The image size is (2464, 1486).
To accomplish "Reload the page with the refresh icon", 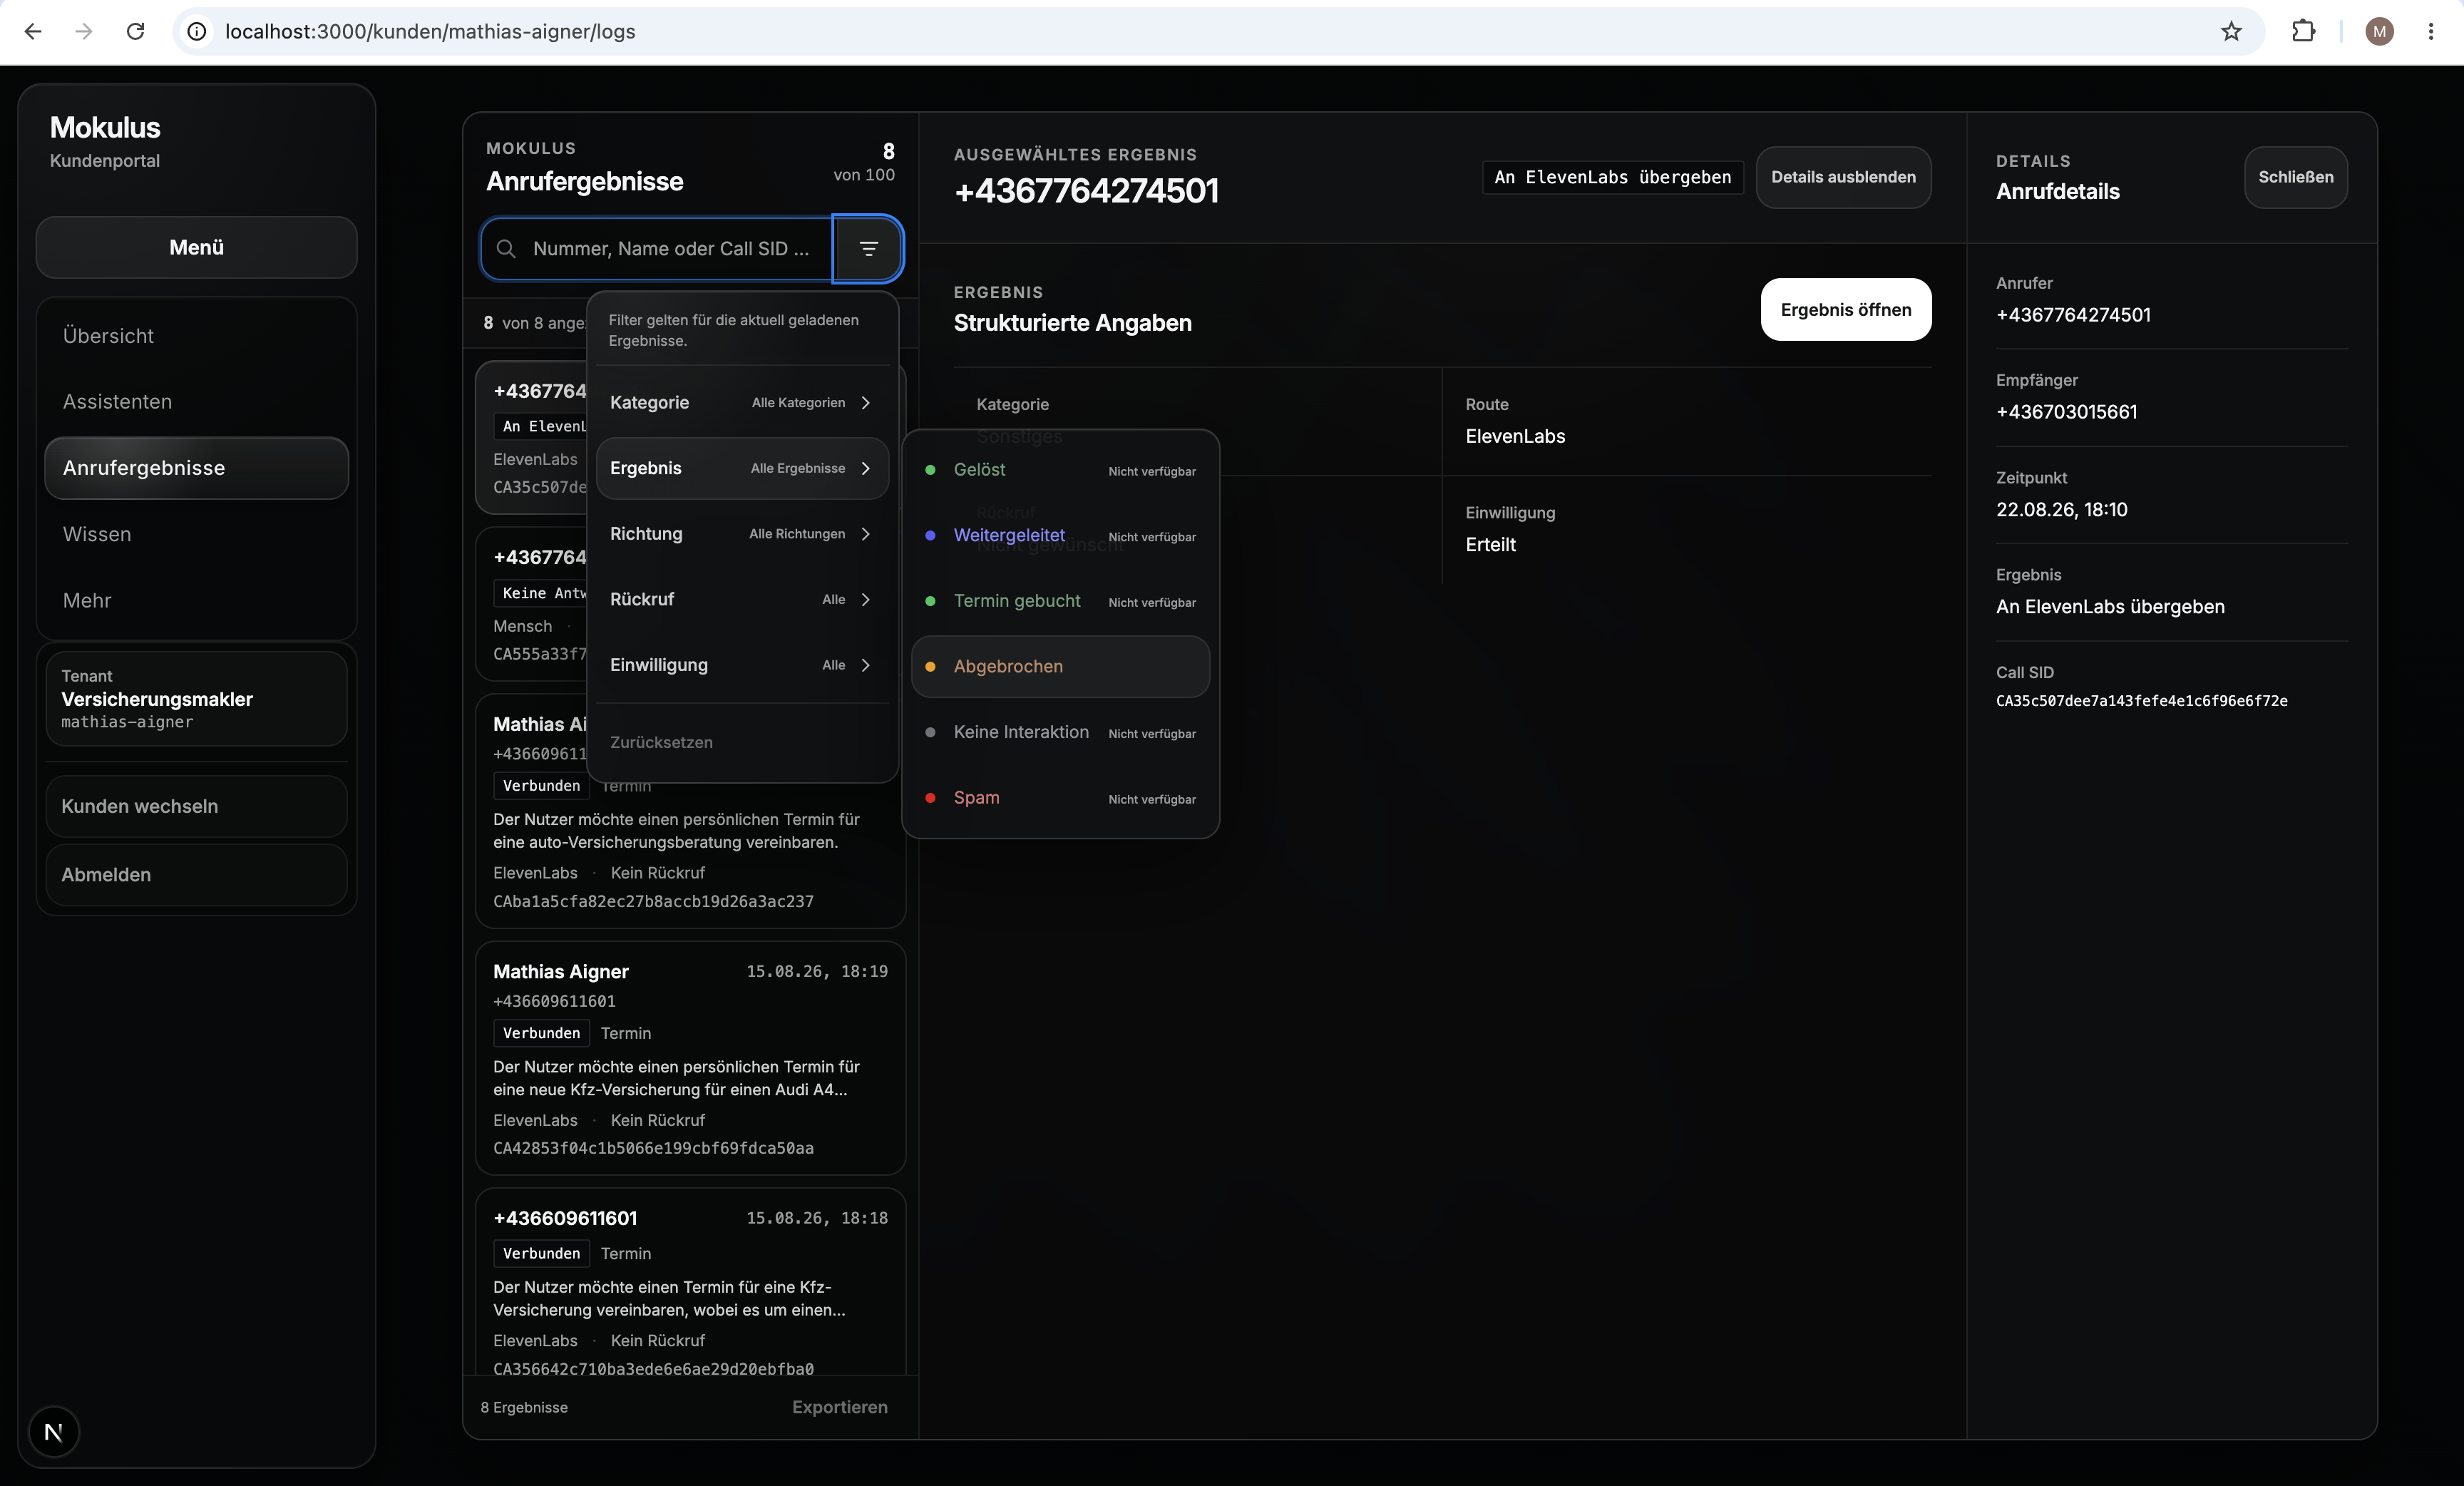I will point(135,31).
